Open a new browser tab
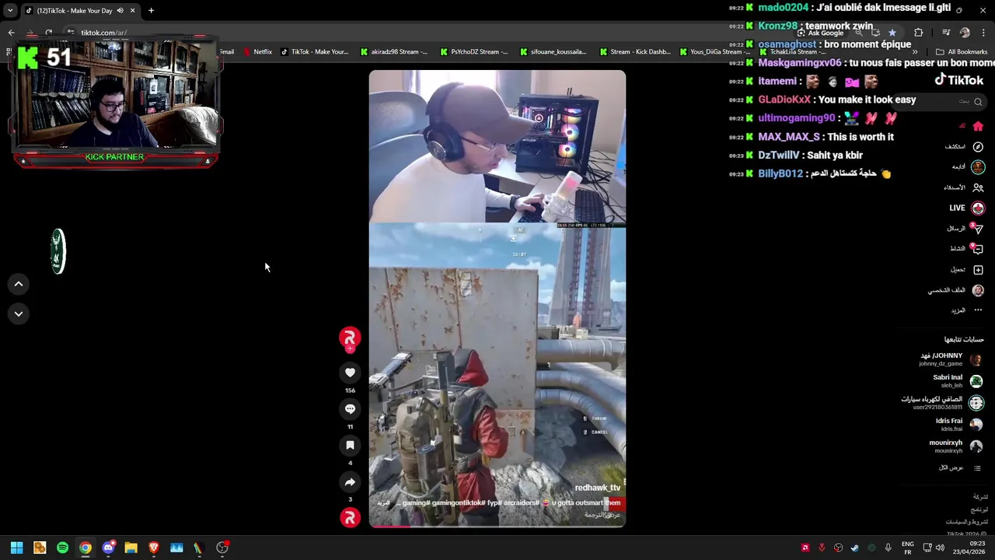The height and width of the screenshot is (560, 995). point(151,10)
